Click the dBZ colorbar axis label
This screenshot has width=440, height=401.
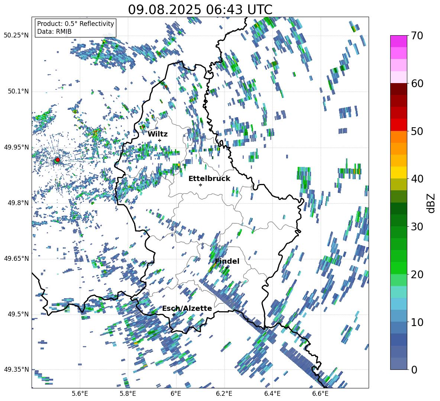coord(431,203)
